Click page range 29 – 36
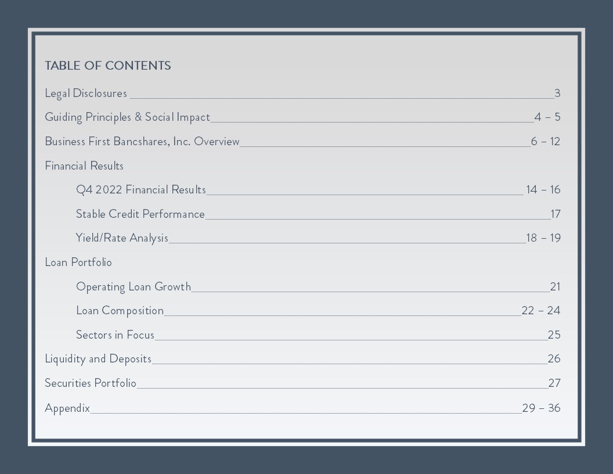613x474 pixels. point(541,408)
